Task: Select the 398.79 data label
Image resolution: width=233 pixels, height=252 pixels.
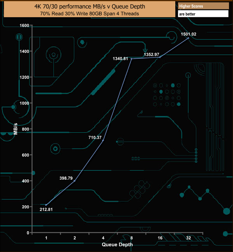Action: [66, 178]
